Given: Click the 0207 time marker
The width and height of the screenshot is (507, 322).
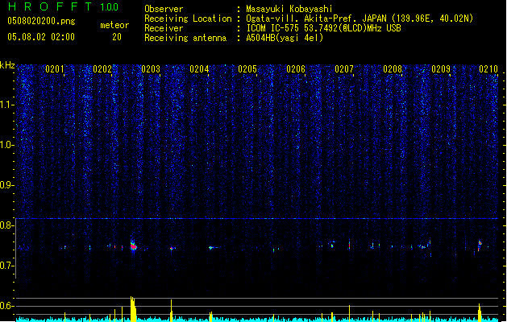Looking at the screenshot, I should click(344, 69).
